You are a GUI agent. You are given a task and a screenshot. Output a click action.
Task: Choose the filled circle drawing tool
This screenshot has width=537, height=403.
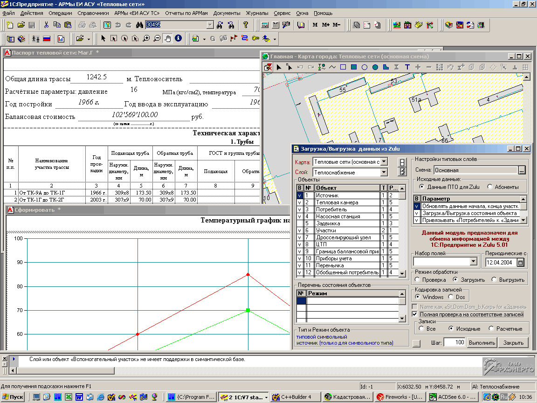pyautogui.click(x=375, y=67)
